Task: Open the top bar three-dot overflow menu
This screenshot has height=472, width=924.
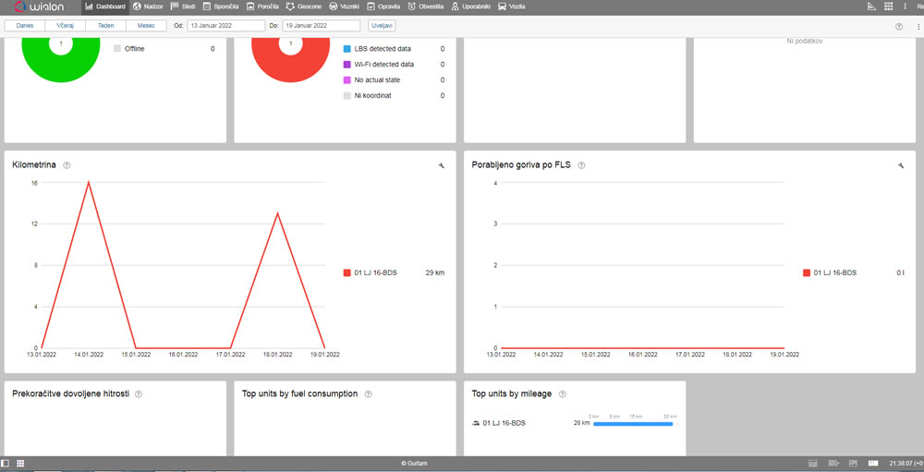Action: [906, 6]
